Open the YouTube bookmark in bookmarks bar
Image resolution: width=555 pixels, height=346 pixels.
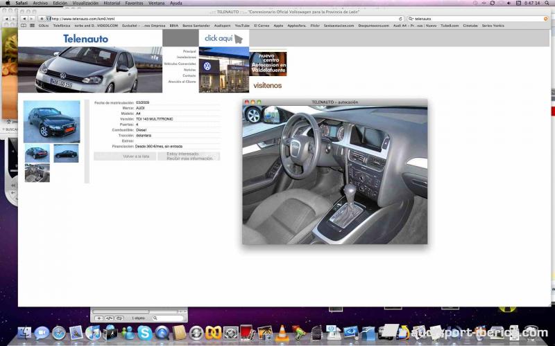[241, 25]
